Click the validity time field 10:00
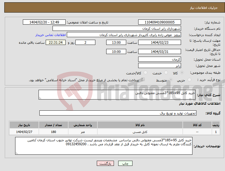Screen dimensions: 225x171 click(116, 51)
